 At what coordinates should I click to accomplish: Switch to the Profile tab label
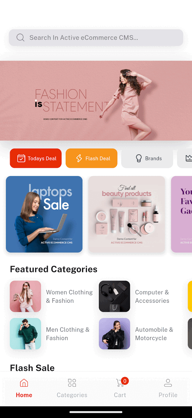(168, 395)
